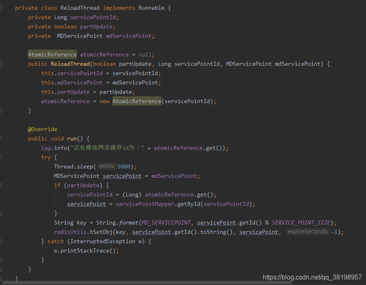Click the Runnable interface name

coord(151,8)
